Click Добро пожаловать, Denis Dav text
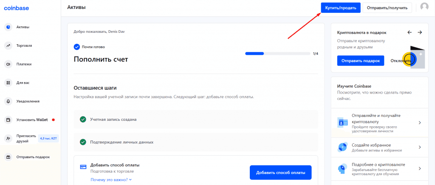 pos(99,31)
